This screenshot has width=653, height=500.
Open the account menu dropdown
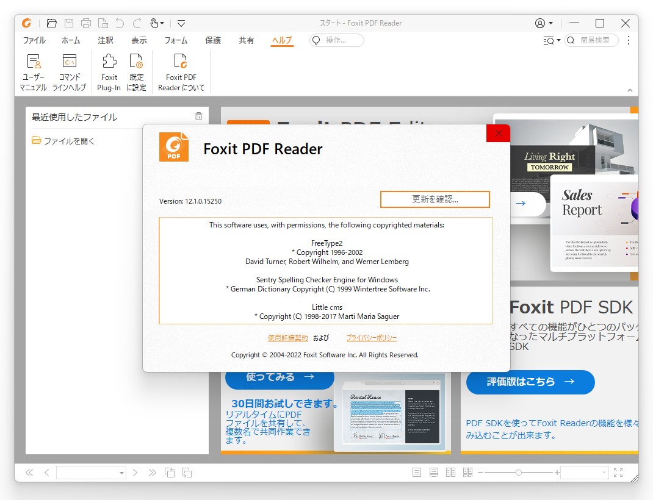click(x=542, y=23)
